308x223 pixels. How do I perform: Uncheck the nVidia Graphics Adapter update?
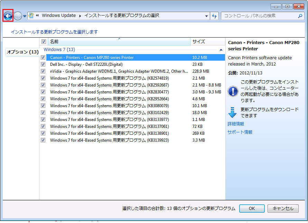(x=43, y=71)
